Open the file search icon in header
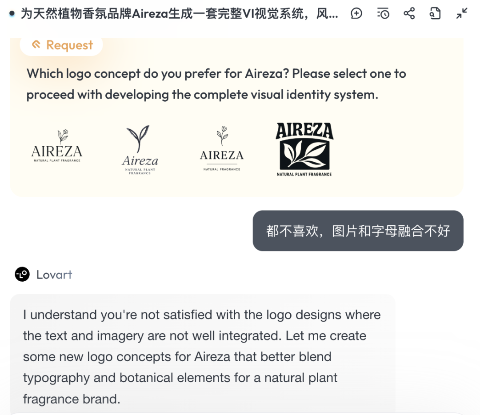This screenshot has height=415, width=480. click(435, 13)
